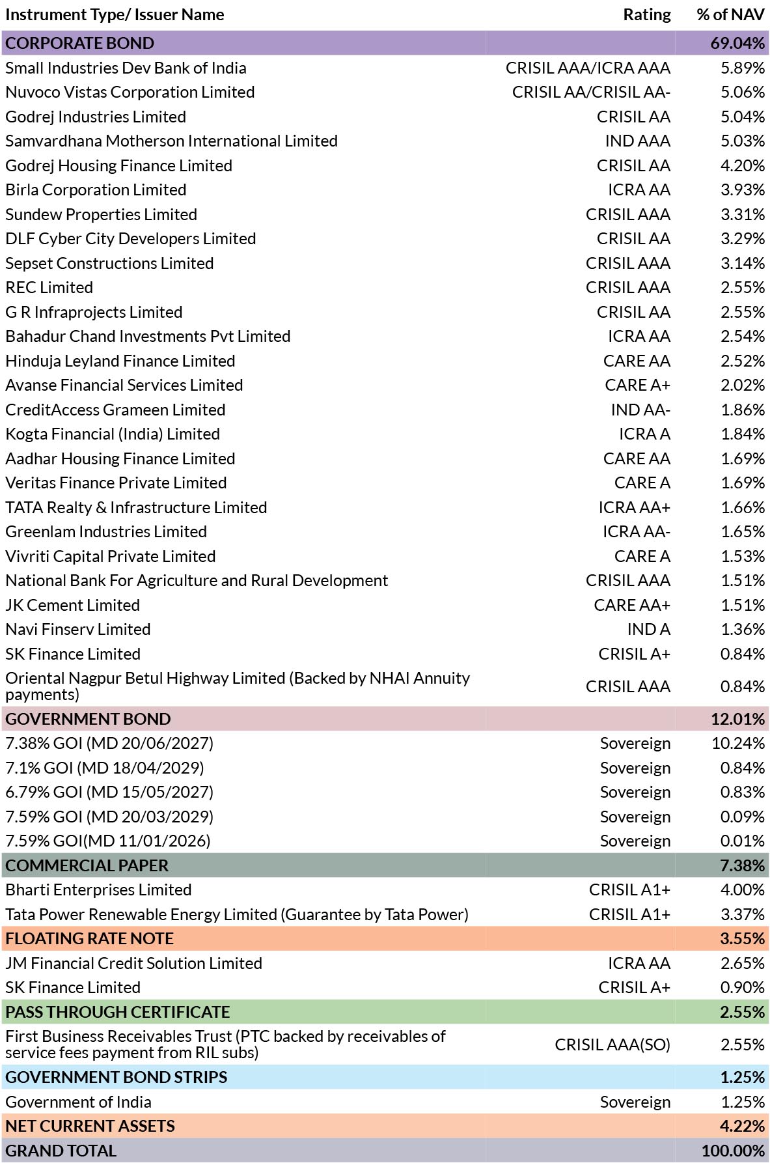The image size is (770, 1163).
Task: Click the Instrument Type/ Issuer Name header
Action: (115, 15)
